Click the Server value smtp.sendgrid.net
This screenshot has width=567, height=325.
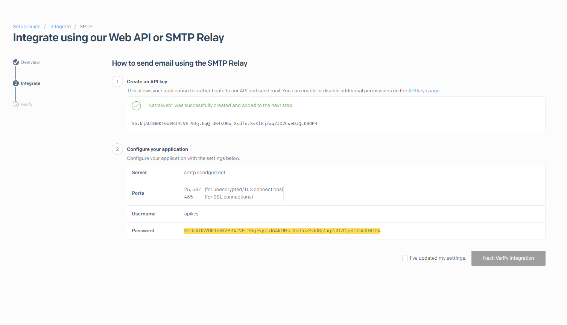(x=204, y=172)
